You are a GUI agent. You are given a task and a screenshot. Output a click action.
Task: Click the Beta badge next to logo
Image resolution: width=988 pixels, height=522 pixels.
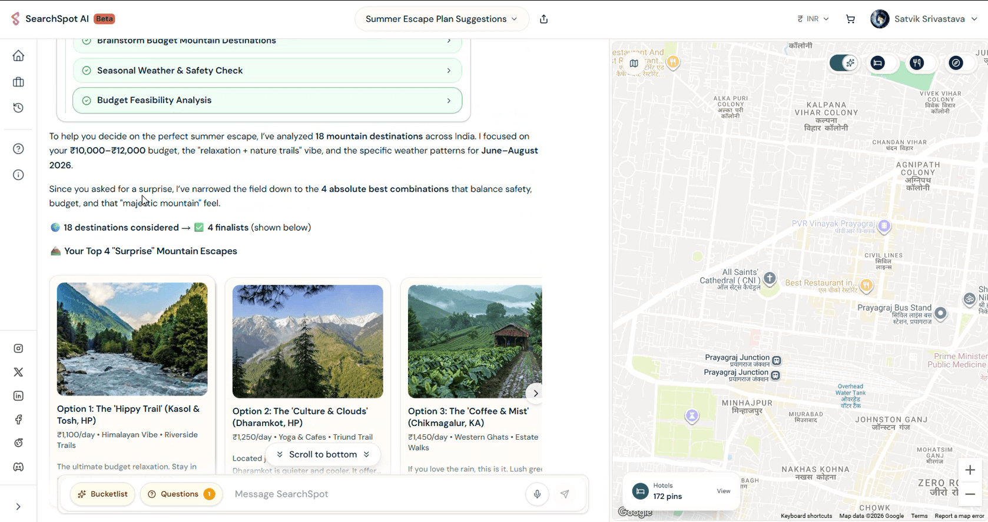pyautogui.click(x=105, y=19)
